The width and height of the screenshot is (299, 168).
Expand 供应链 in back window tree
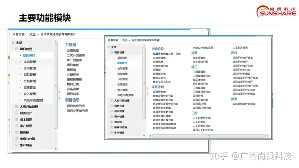point(17,132)
